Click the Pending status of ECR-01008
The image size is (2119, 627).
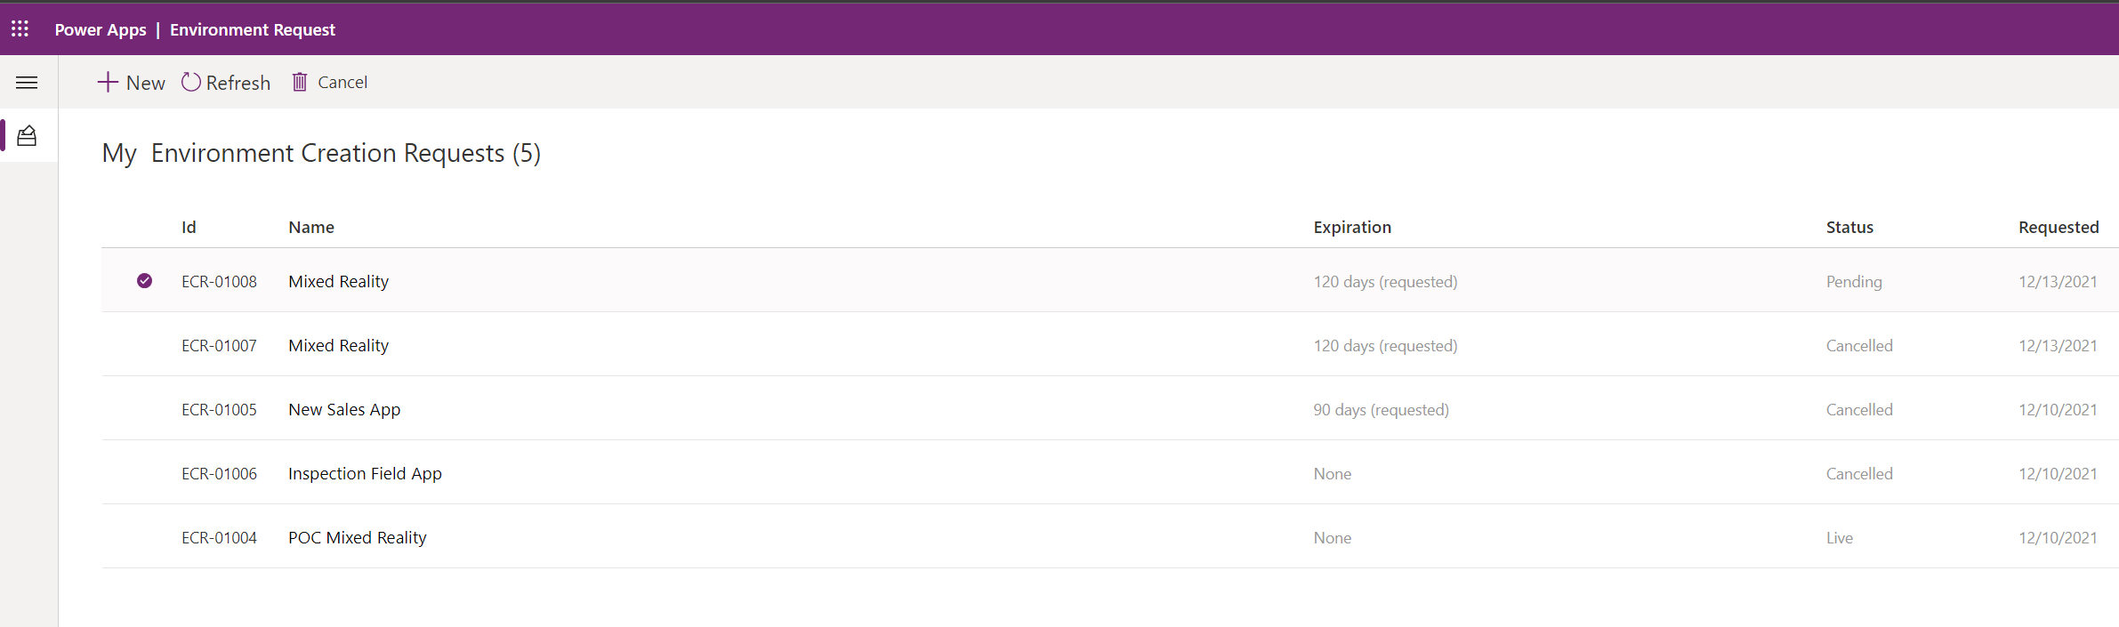pos(1854,282)
